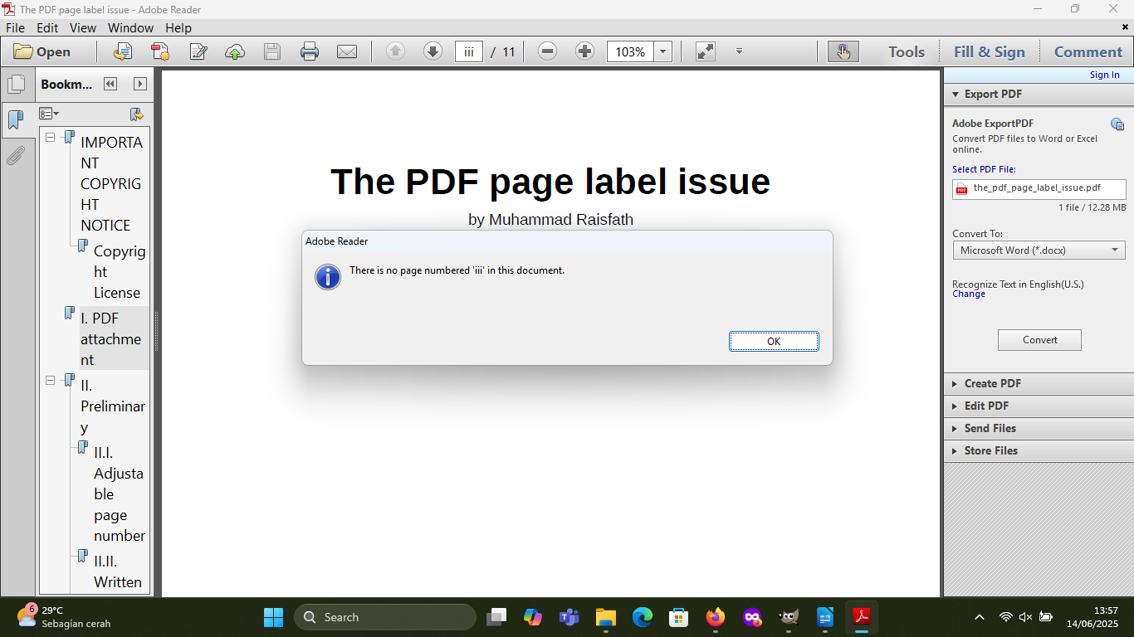Screen dimensions: 1134x637
Task: Click the 103% zoom value field
Action: coord(630,51)
